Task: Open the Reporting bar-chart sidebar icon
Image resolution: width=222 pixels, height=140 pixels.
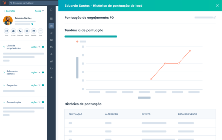Action: point(51,61)
